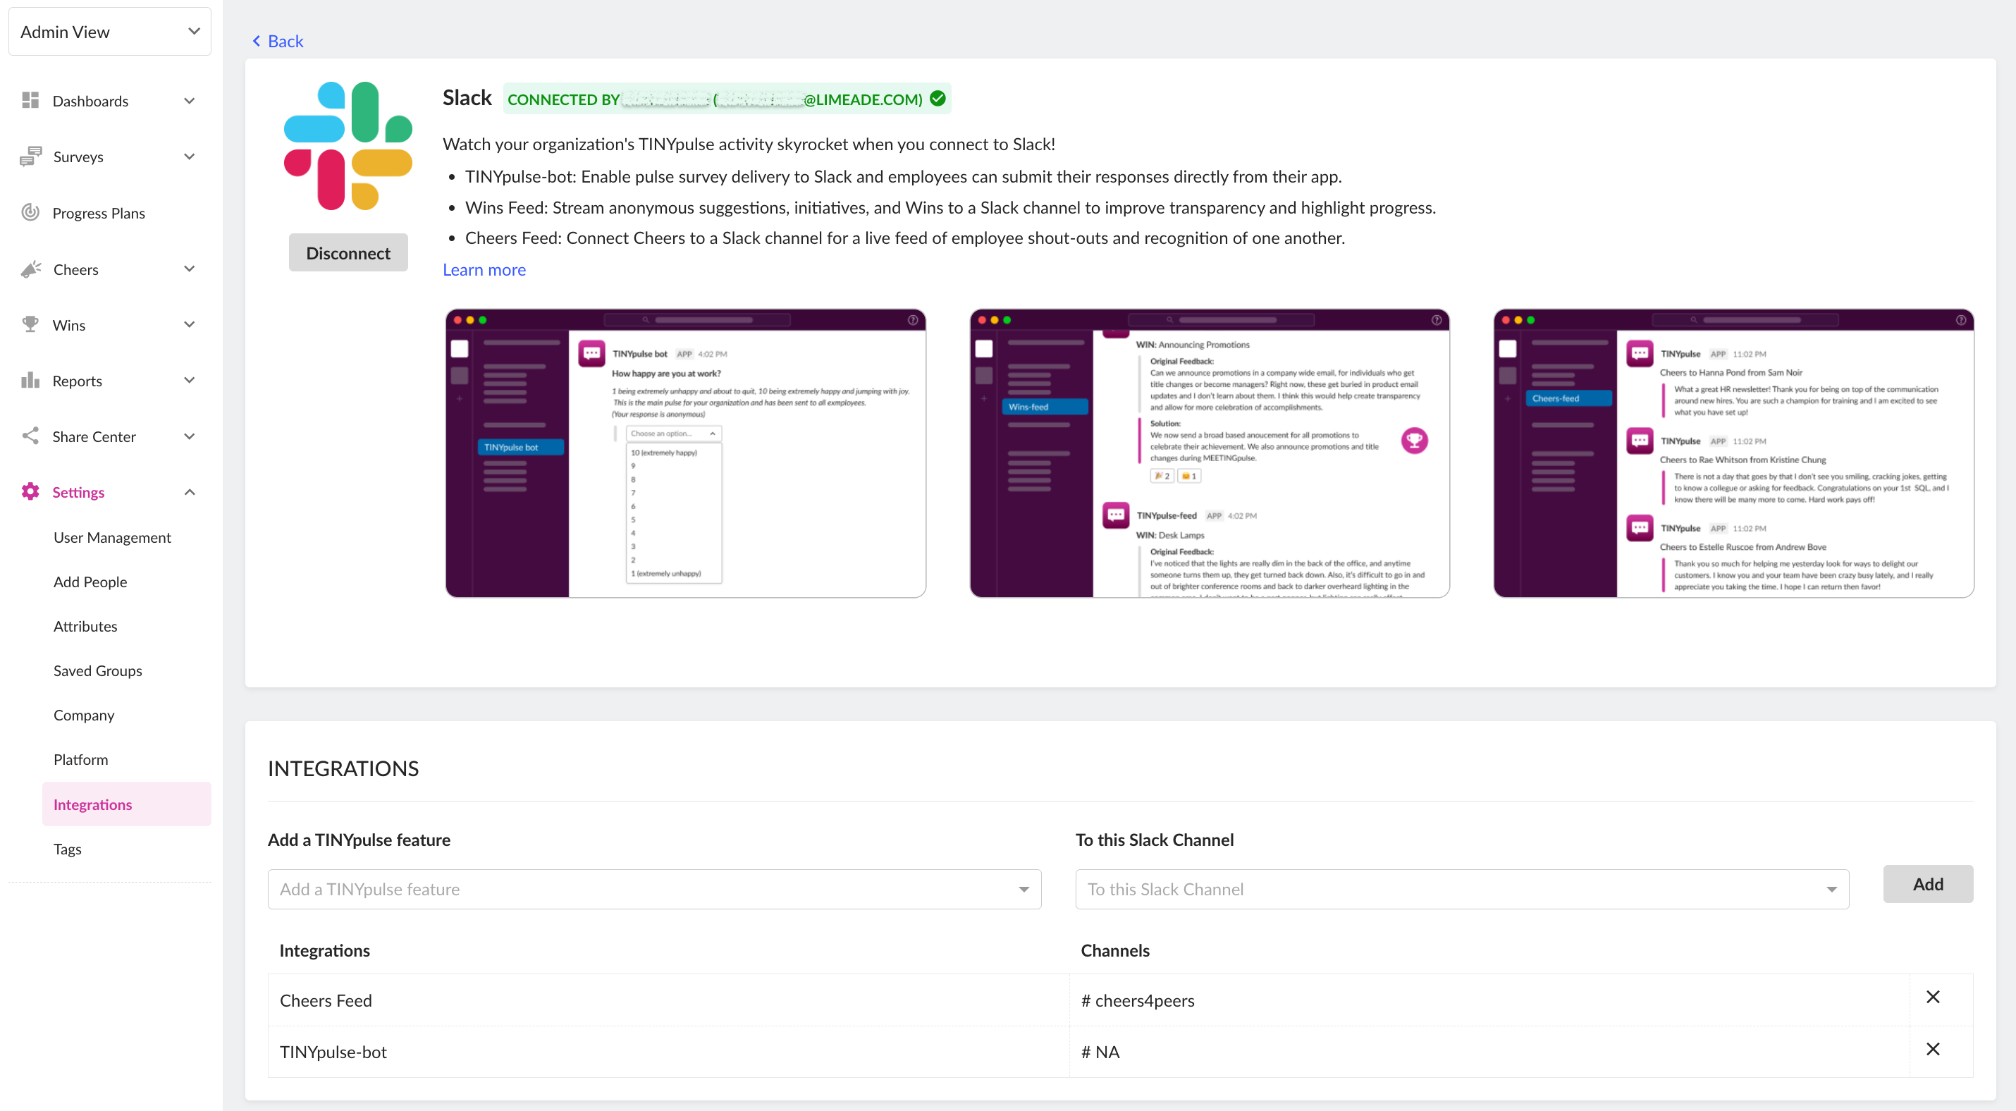Image resolution: width=2016 pixels, height=1111 pixels.
Task: Open Add People page
Action: 90,582
